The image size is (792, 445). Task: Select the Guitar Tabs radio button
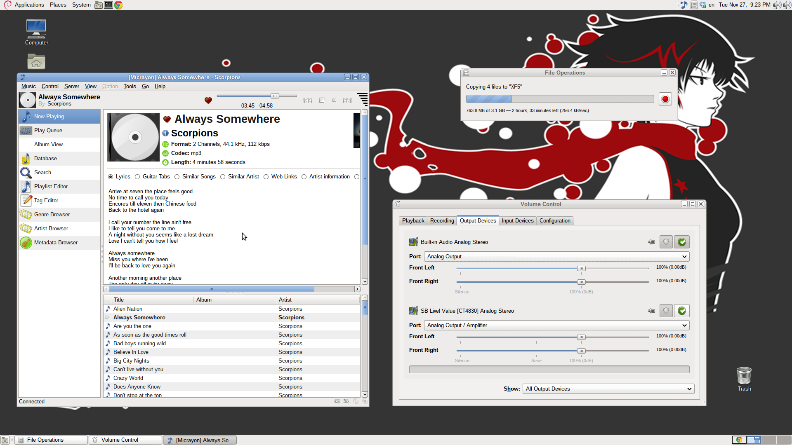point(137,177)
